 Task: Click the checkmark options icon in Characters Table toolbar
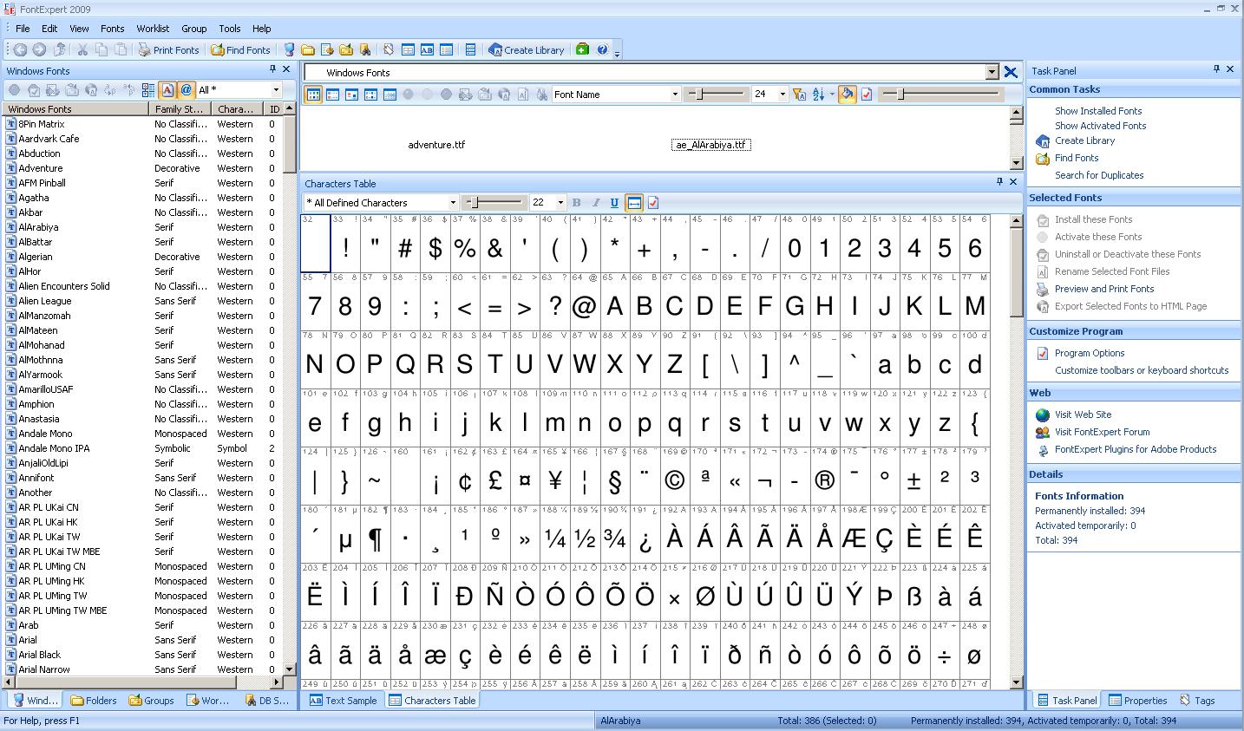click(x=653, y=203)
